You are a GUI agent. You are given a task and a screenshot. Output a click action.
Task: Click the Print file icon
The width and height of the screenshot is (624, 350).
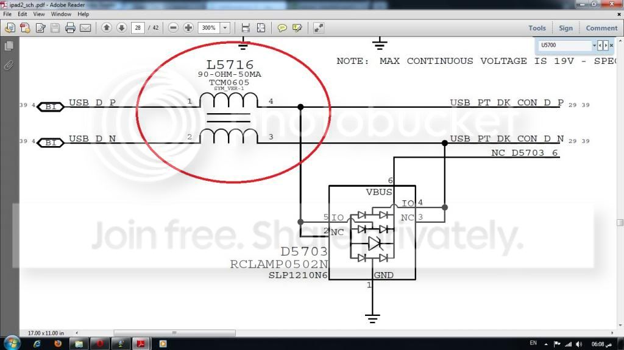70,28
